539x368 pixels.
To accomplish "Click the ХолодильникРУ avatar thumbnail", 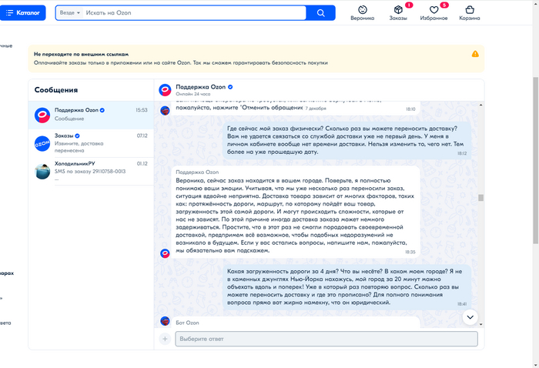I will coord(42,172).
